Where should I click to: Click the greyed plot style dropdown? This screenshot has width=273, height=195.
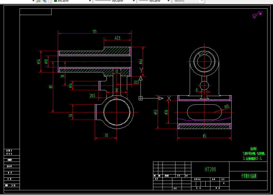[188, 1]
